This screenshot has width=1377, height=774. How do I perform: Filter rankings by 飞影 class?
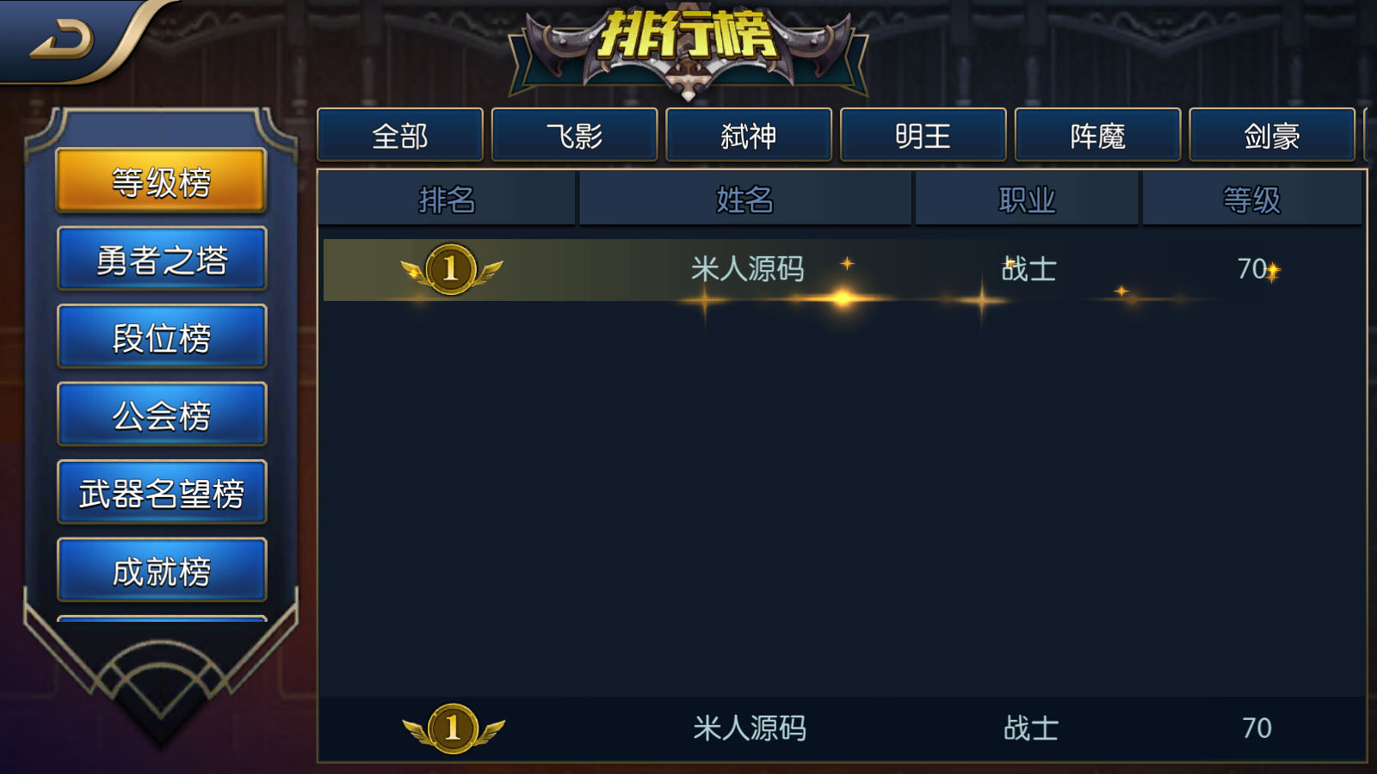point(575,135)
